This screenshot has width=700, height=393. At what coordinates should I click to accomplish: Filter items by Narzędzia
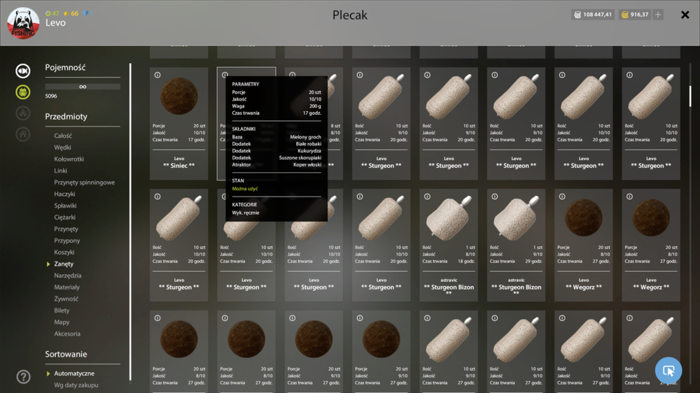(68, 276)
